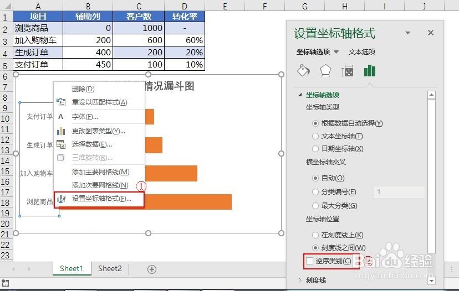This screenshot has height=291, width=459.
Task: Click cell 加入购物车 in column A
Action: 38,40
